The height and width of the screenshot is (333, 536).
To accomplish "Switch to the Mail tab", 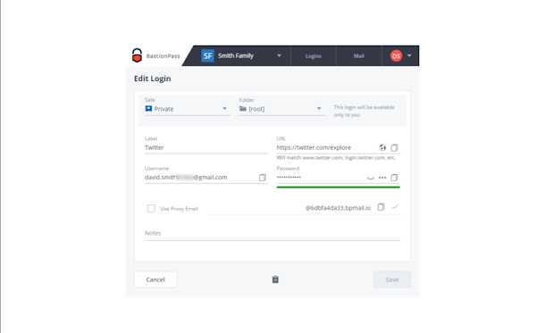I will [x=358, y=55].
